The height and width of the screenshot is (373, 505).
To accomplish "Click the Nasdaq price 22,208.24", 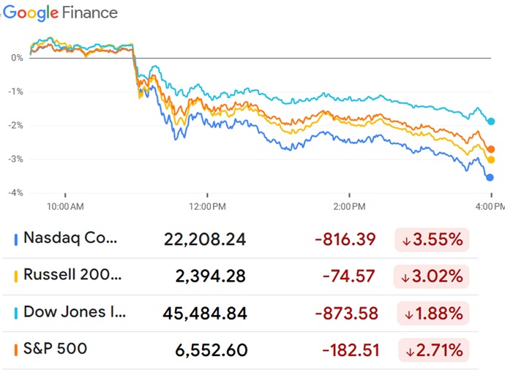I will 203,239.
